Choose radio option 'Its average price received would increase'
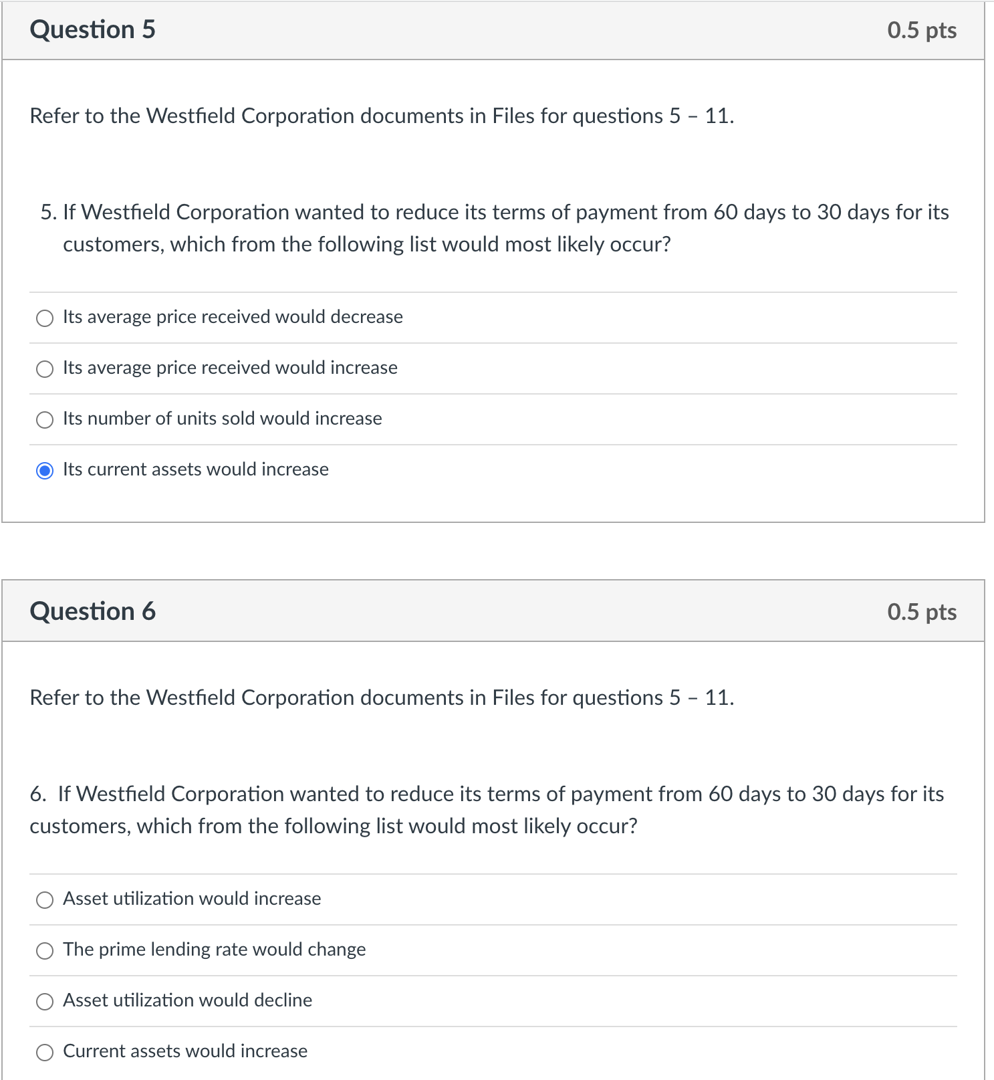The height and width of the screenshot is (1080, 994). (x=45, y=369)
